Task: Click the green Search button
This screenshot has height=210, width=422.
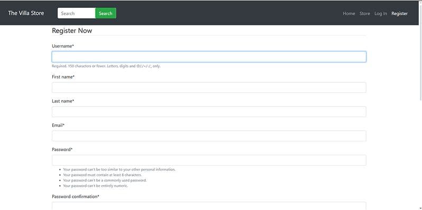Action: [x=106, y=13]
